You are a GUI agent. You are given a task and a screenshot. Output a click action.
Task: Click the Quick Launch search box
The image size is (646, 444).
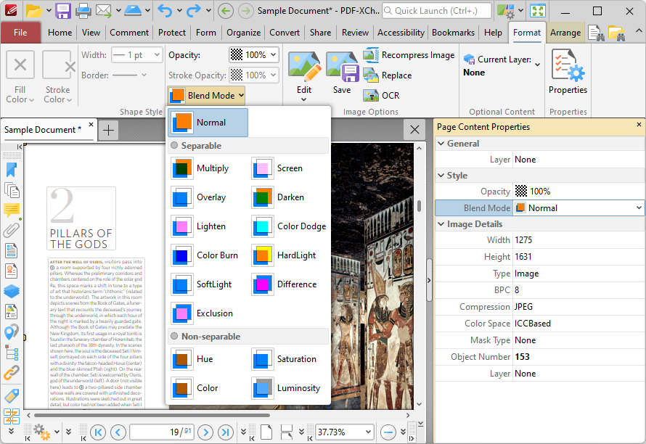tap(437, 11)
